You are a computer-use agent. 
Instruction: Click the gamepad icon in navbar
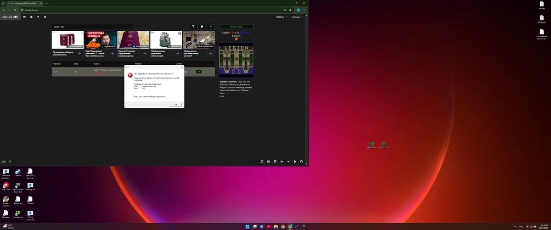click(x=24, y=17)
